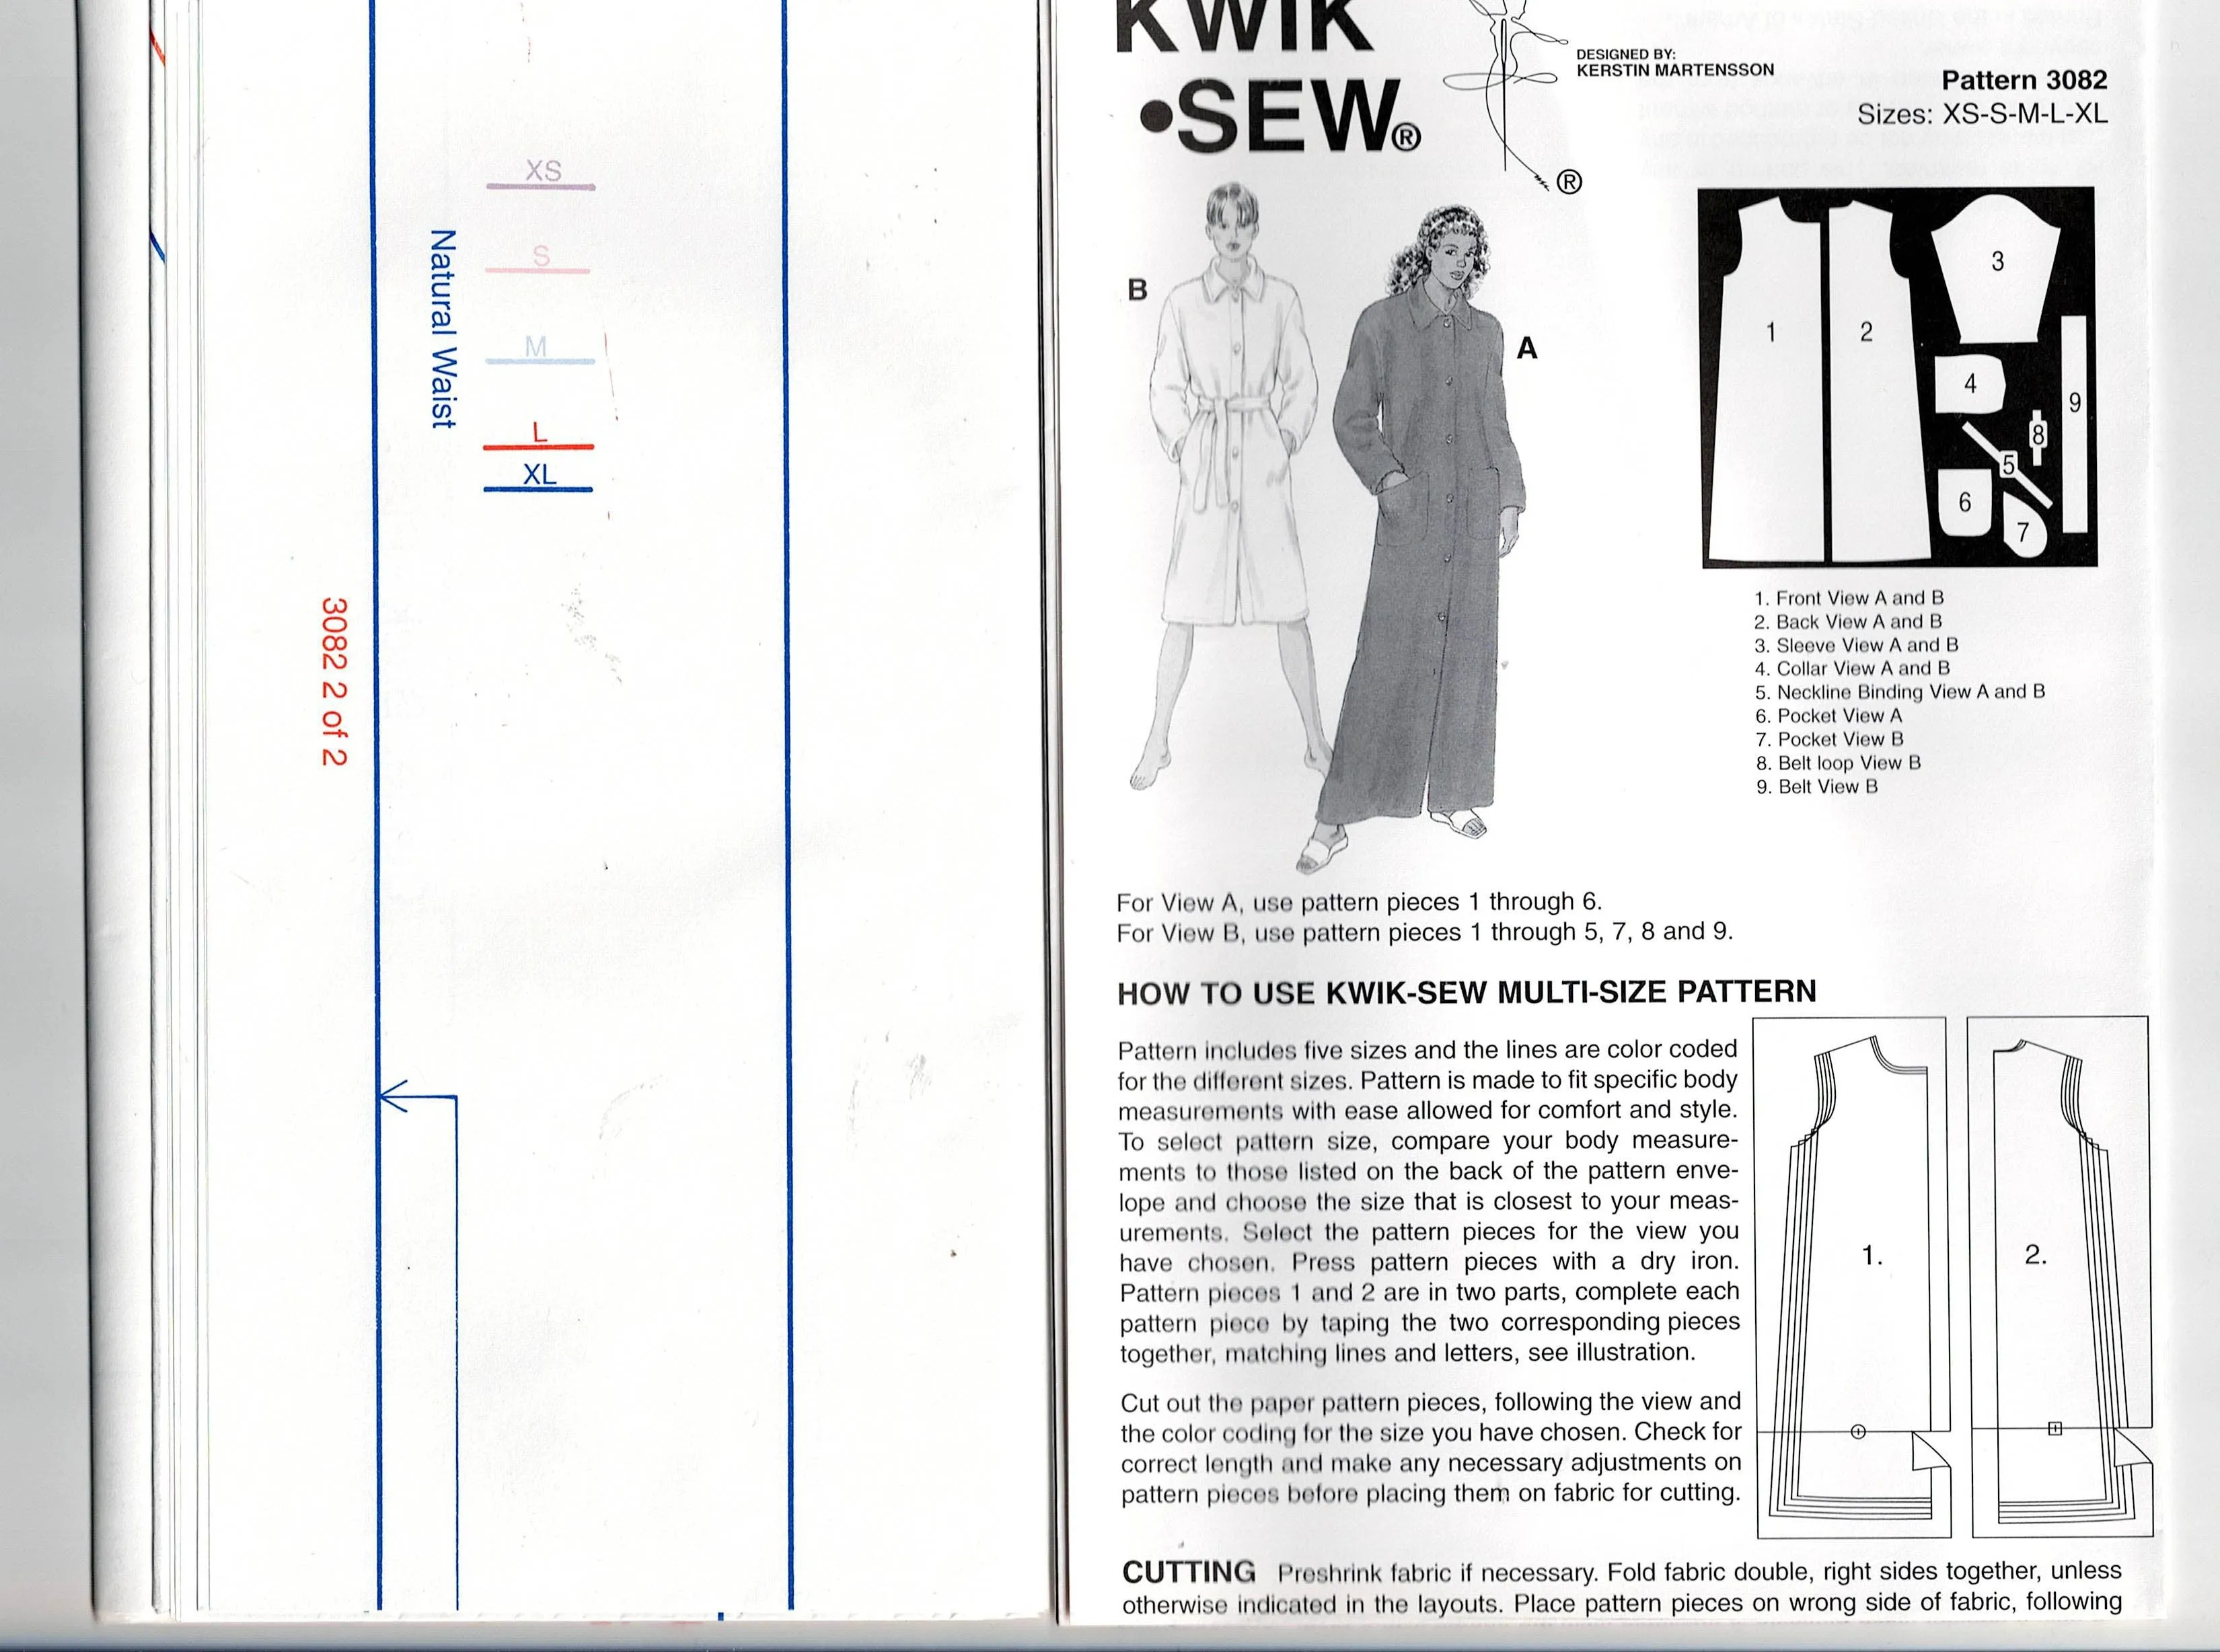This screenshot has width=2220, height=1652.
Task: Click neckline binding piece 5 in diagram
Action: [x=2006, y=465]
